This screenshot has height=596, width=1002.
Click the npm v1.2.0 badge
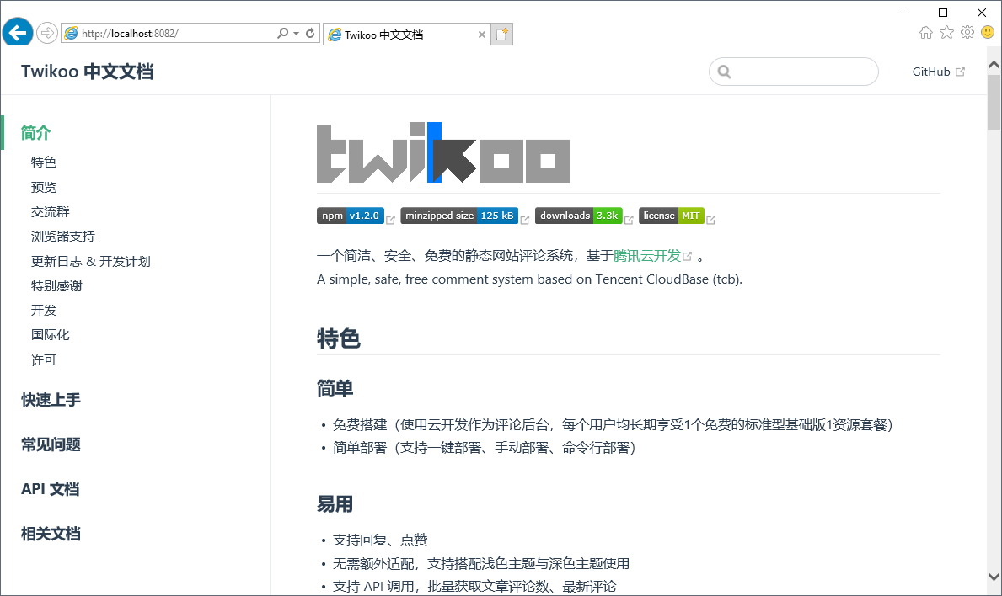[x=351, y=216]
